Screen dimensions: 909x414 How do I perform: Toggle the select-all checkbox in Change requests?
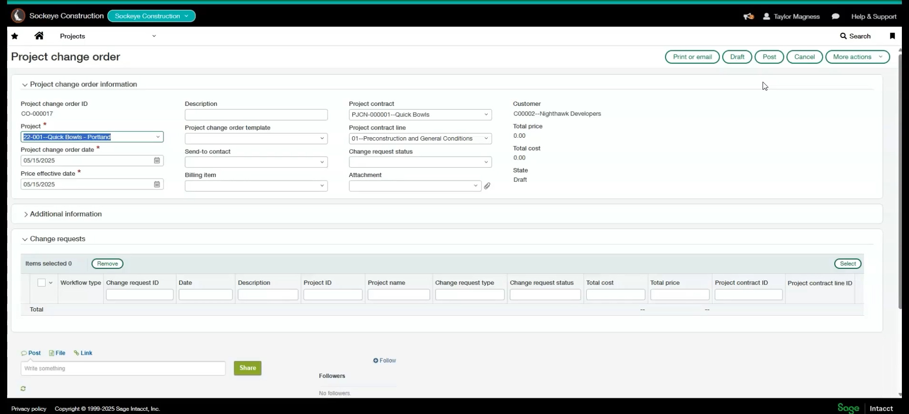tap(41, 282)
